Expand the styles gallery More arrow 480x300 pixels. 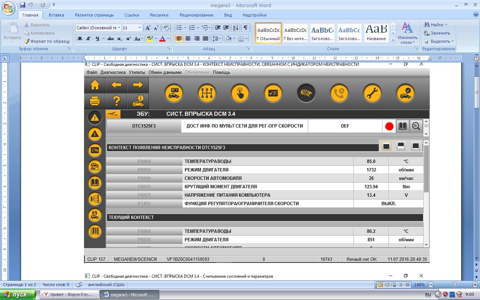393,40
